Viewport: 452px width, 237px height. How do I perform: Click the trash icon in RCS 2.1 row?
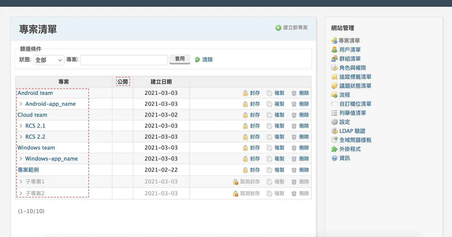click(x=294, y=126)
